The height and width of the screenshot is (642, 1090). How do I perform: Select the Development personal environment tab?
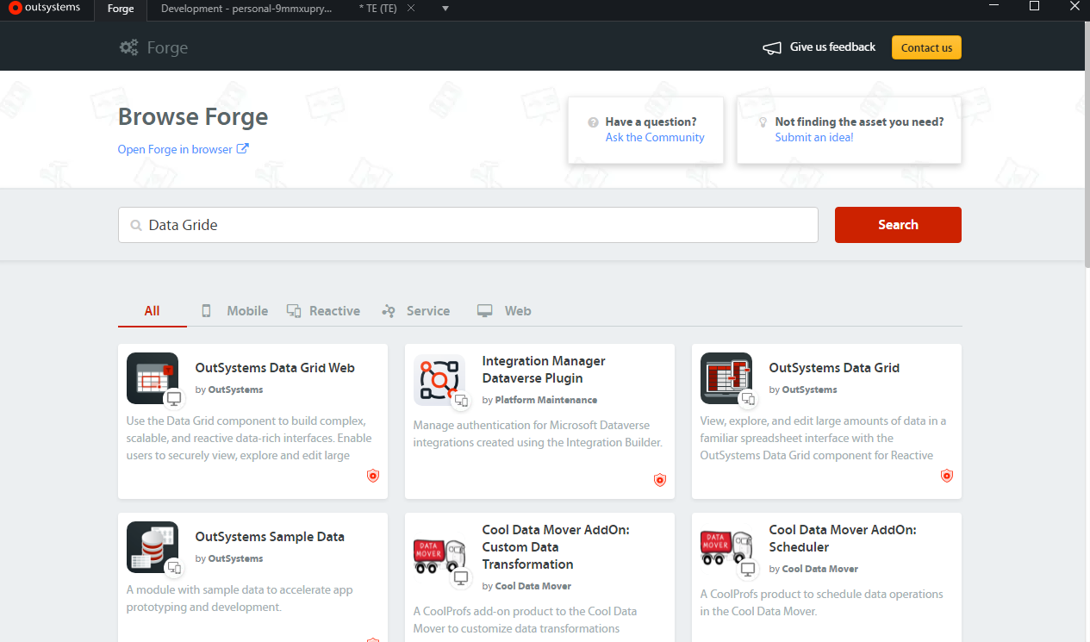[246, 9]
